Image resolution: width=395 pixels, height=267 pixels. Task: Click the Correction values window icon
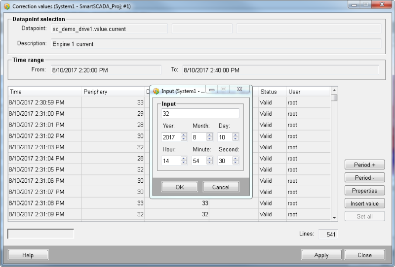click(x=6, y=6)
